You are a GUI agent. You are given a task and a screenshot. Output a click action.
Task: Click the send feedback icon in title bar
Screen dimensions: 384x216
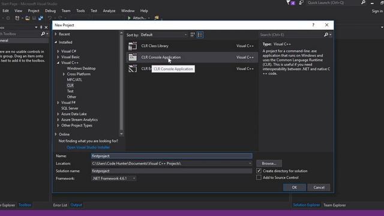301,2
